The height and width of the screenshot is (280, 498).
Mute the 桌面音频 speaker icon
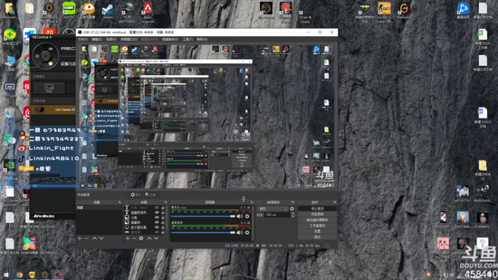coord(240,232)
